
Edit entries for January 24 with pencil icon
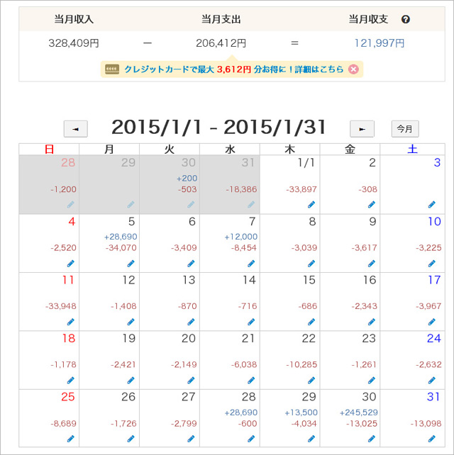431,380
